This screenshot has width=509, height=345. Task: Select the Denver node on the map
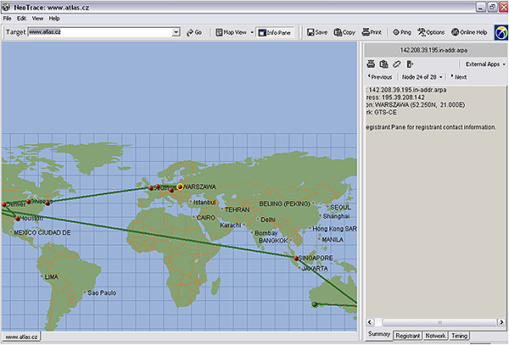[x=4, y=204]
